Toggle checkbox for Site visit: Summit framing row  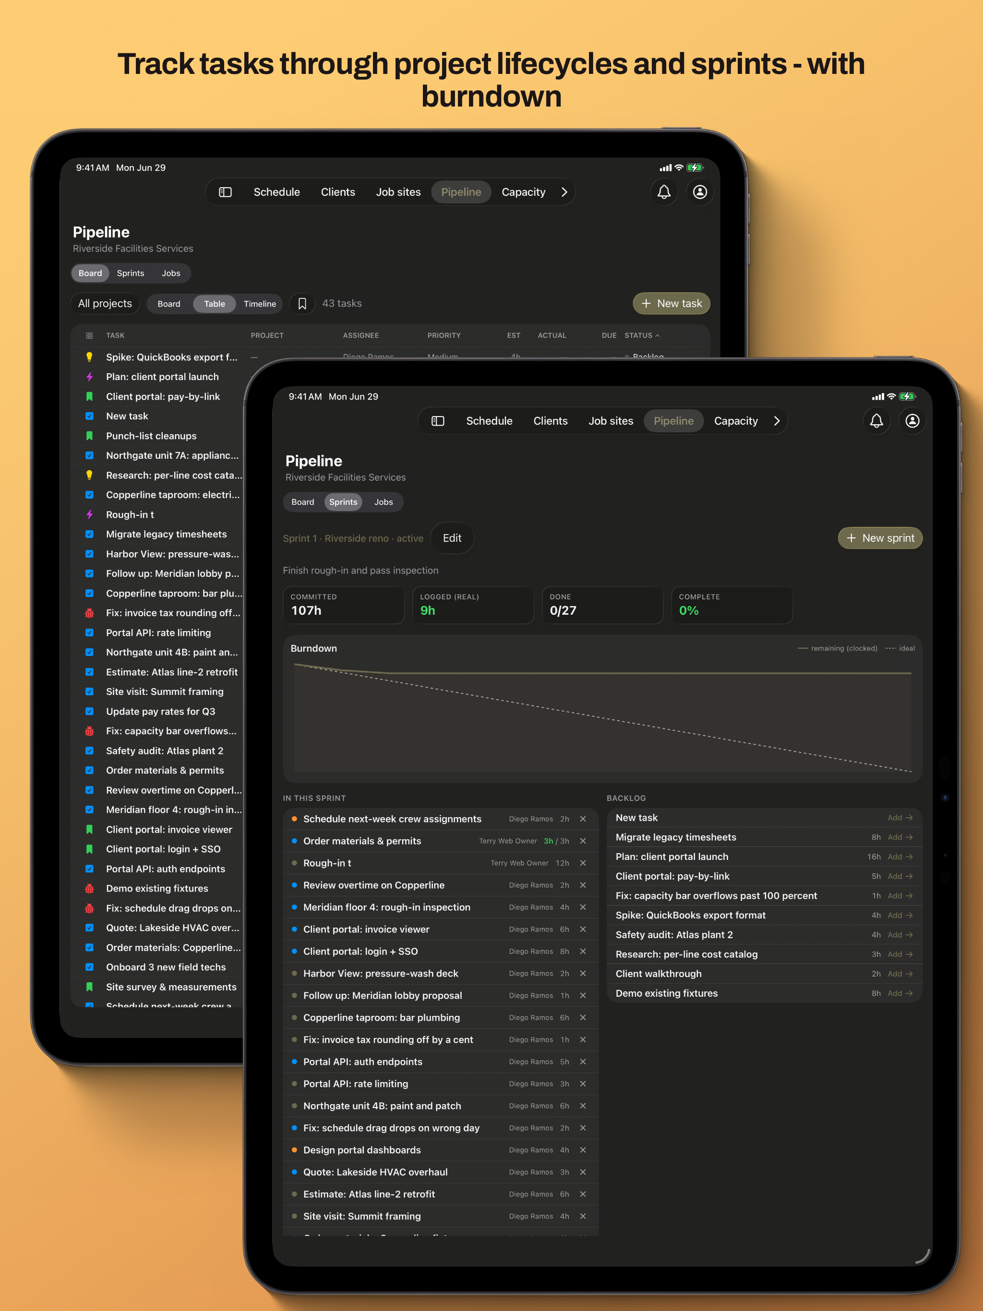(90, 691)
